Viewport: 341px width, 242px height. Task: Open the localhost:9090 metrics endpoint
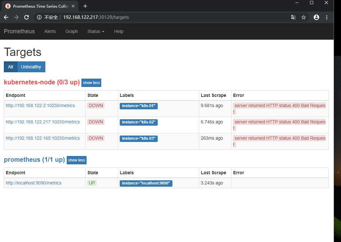point(34,183)
